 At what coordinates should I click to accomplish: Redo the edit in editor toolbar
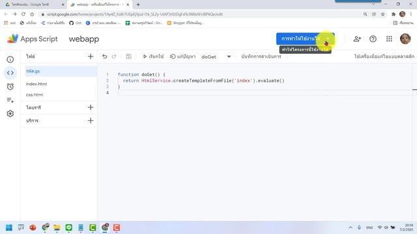[x=114, y=57]
